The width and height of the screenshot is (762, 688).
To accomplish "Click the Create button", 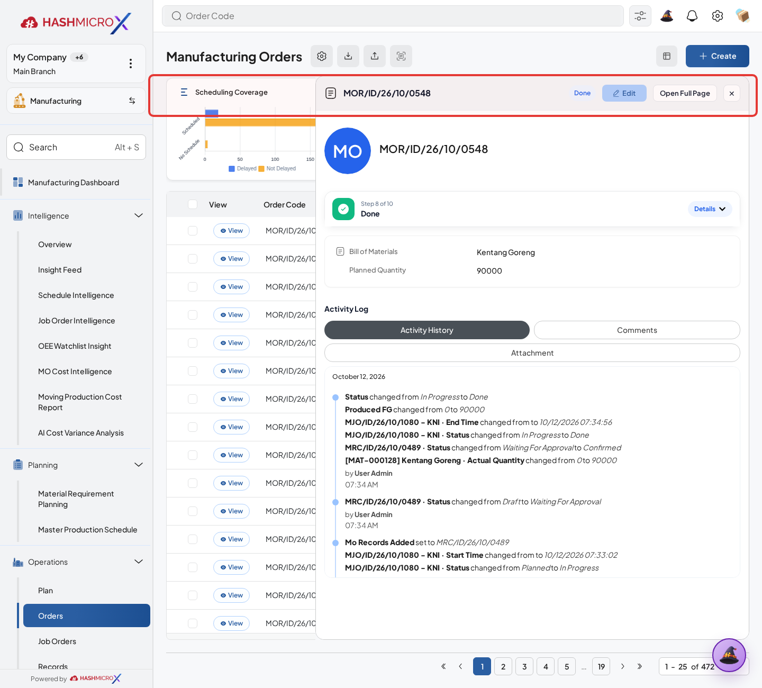I will (x=718, y=56).
